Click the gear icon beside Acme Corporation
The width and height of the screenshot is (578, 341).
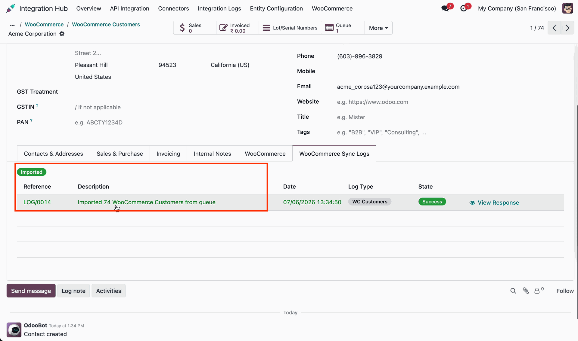click(x=62, y=34)
